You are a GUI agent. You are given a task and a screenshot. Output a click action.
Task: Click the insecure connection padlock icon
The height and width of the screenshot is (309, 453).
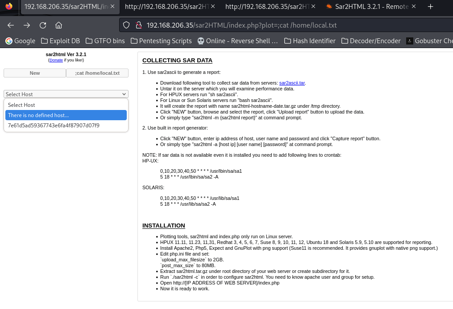tap(138, 25)
